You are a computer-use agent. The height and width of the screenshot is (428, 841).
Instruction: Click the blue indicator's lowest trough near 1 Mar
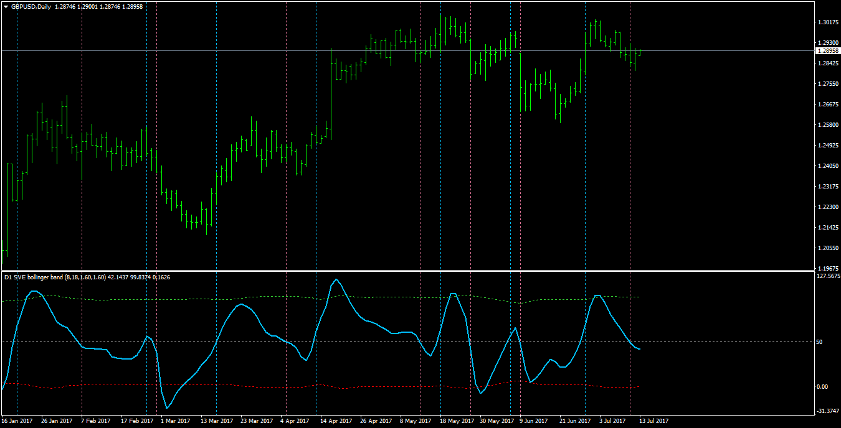pyautogui.click(x=166, y=408)
